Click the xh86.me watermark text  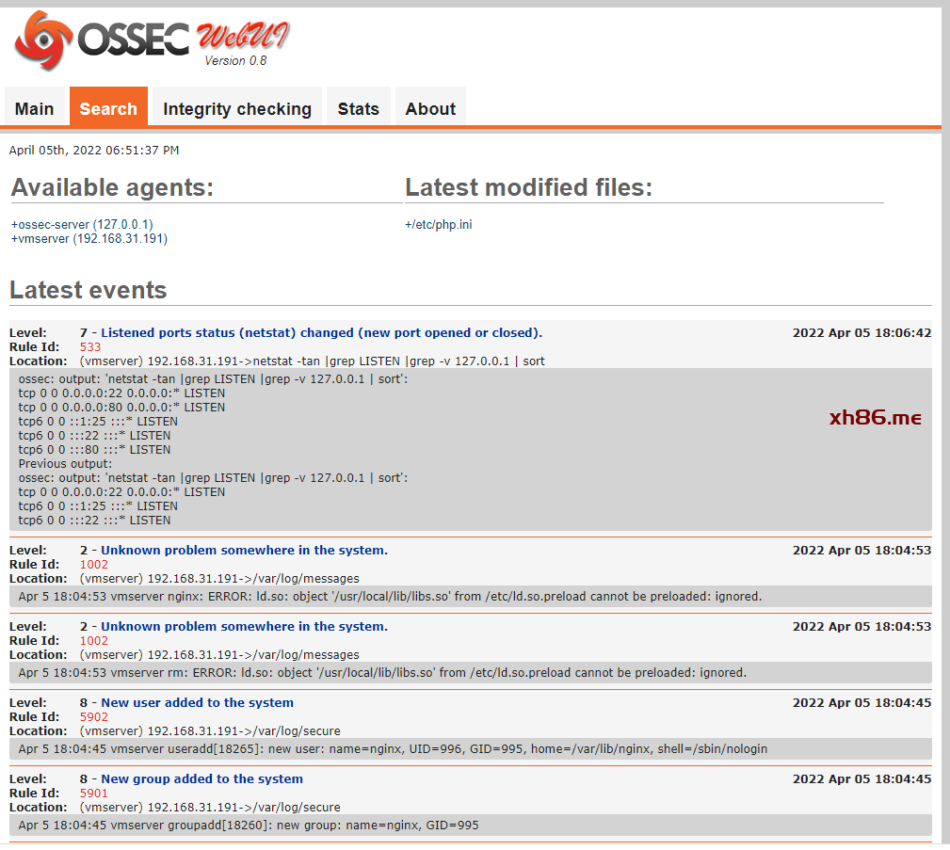[x=875, y=419]
